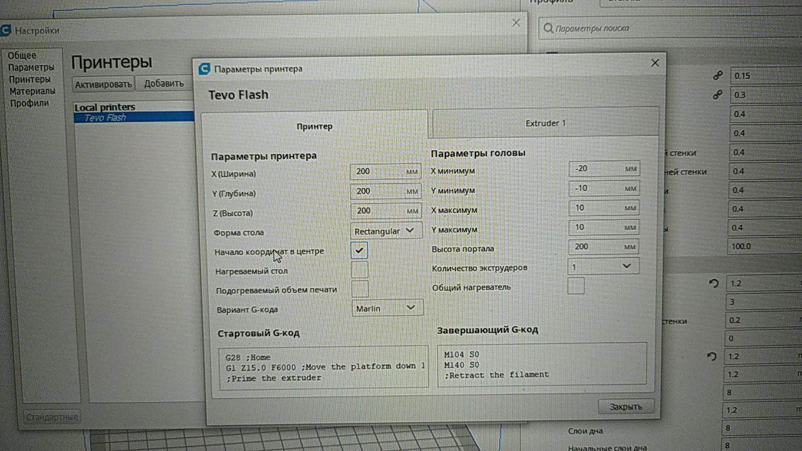Click the Y максимум input field
The width and height of the screenshot is (802, 451).
(x=604, y=227)
